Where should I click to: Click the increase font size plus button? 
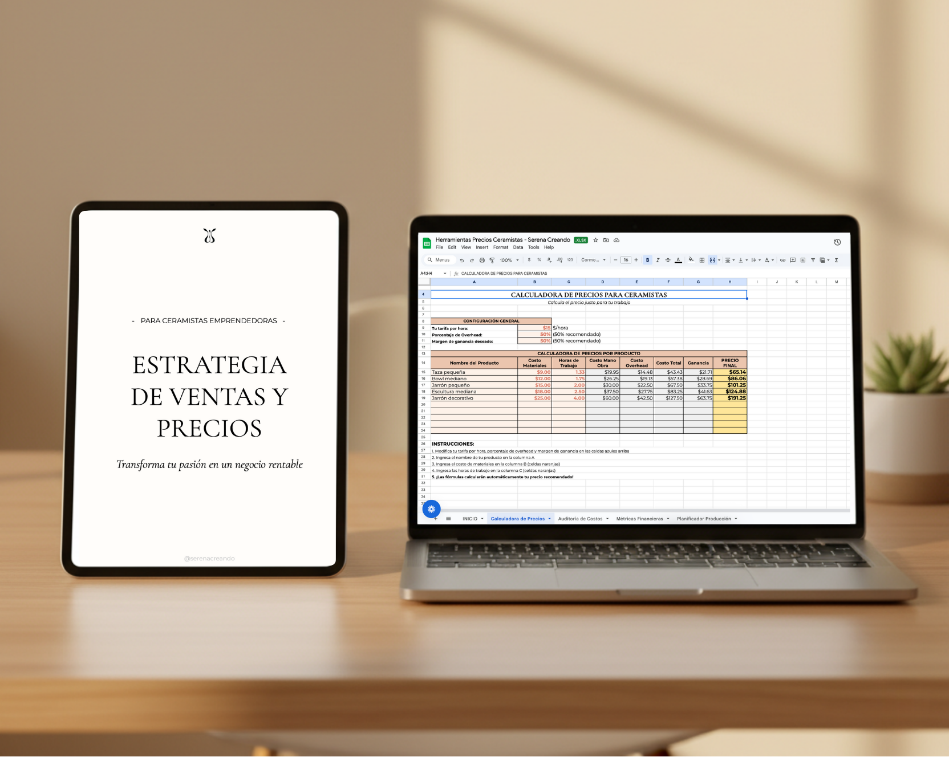636,260
